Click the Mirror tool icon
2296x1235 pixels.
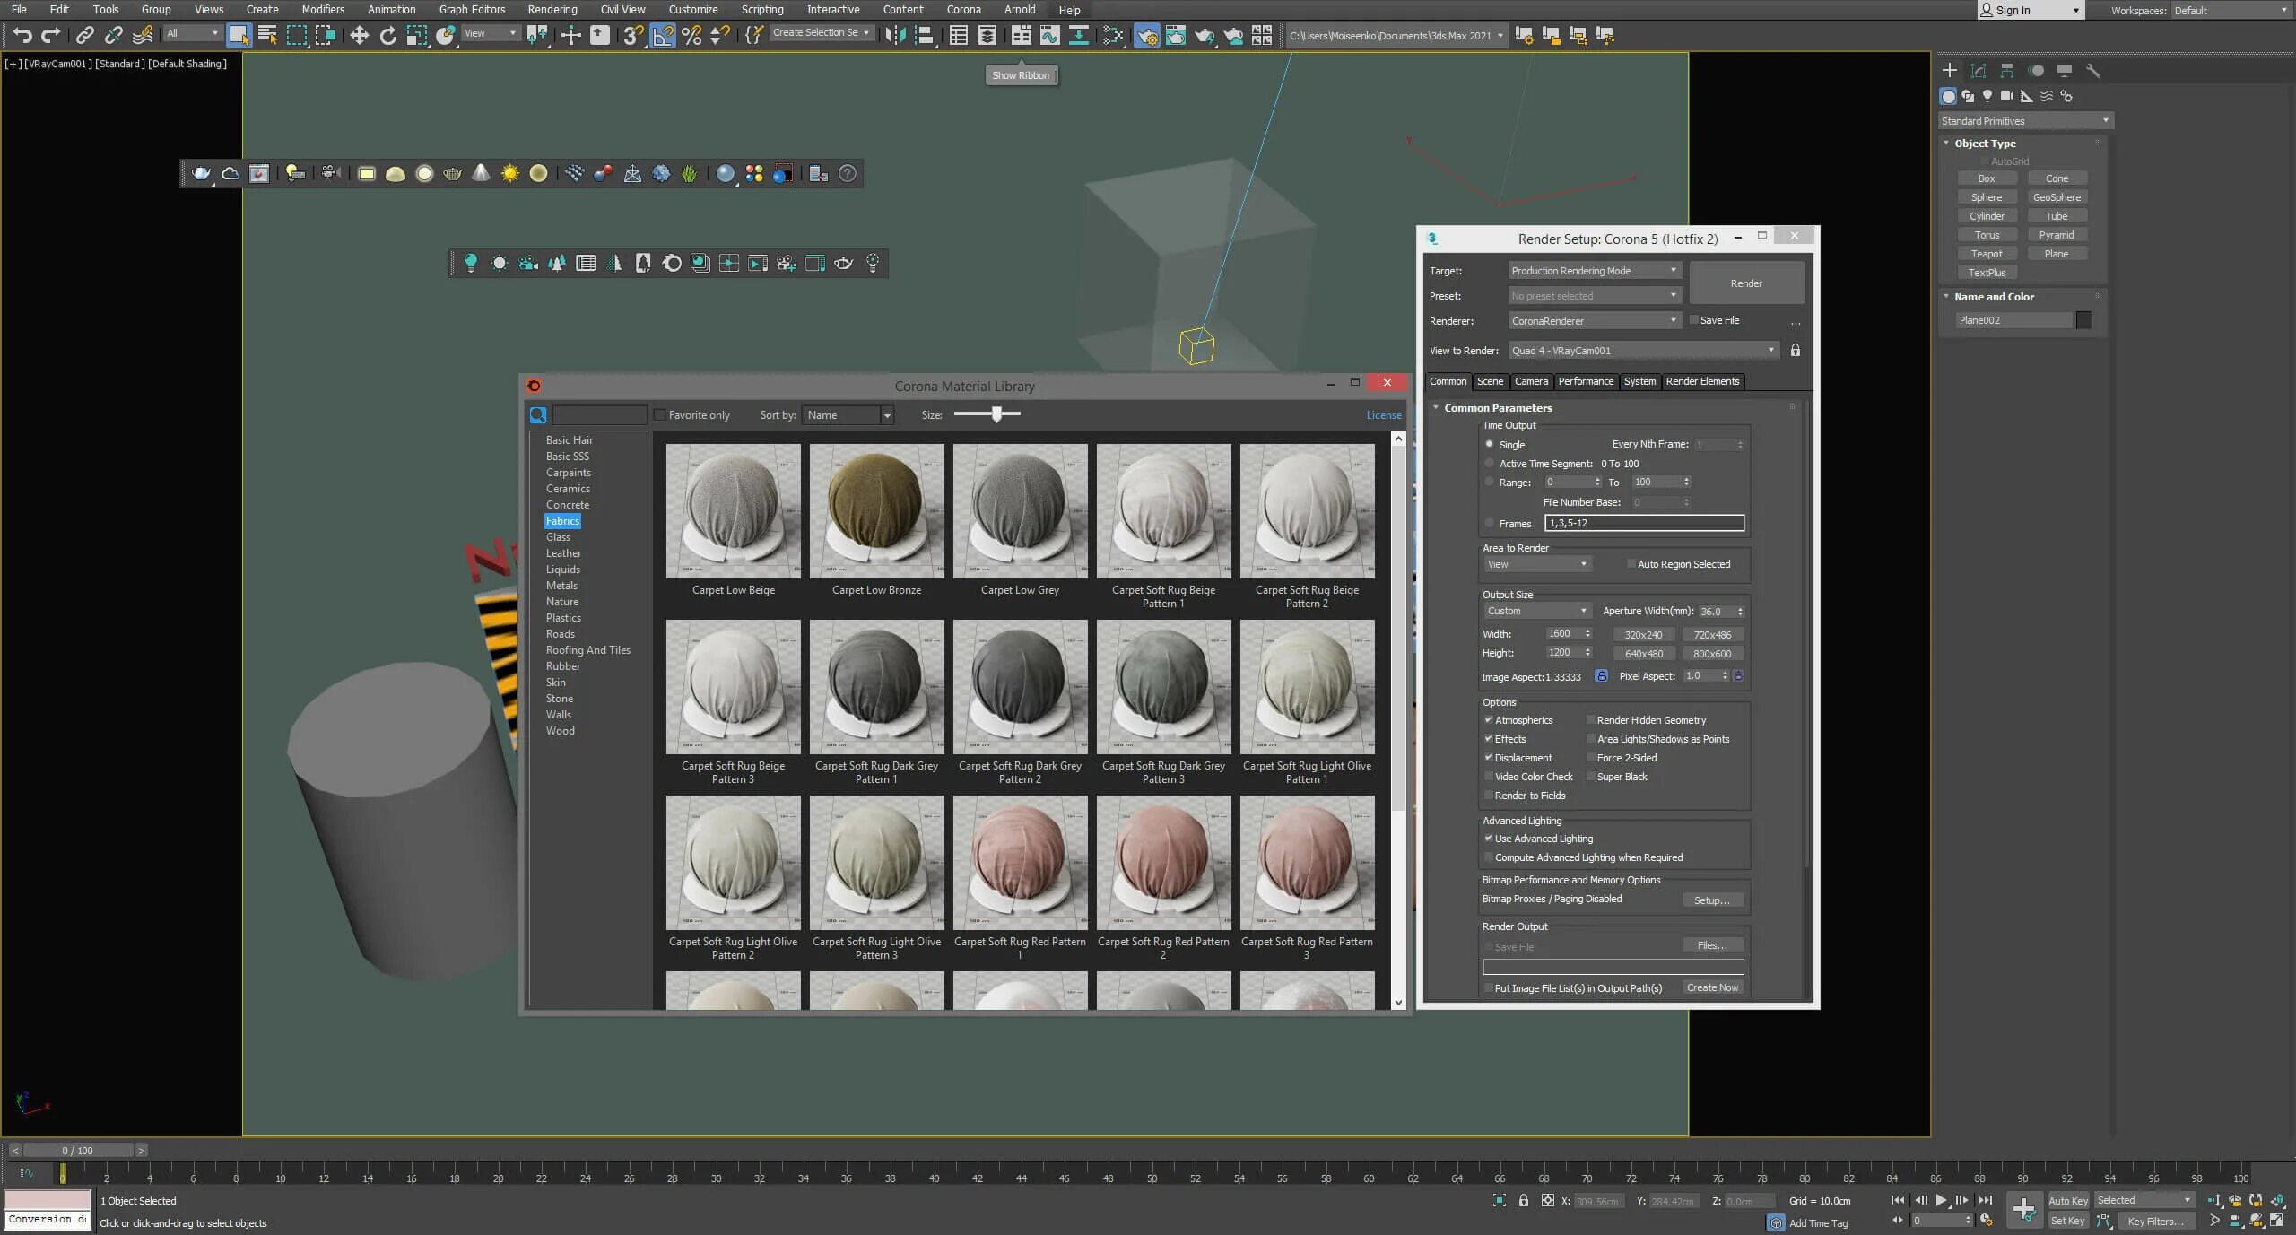(895, 35)
